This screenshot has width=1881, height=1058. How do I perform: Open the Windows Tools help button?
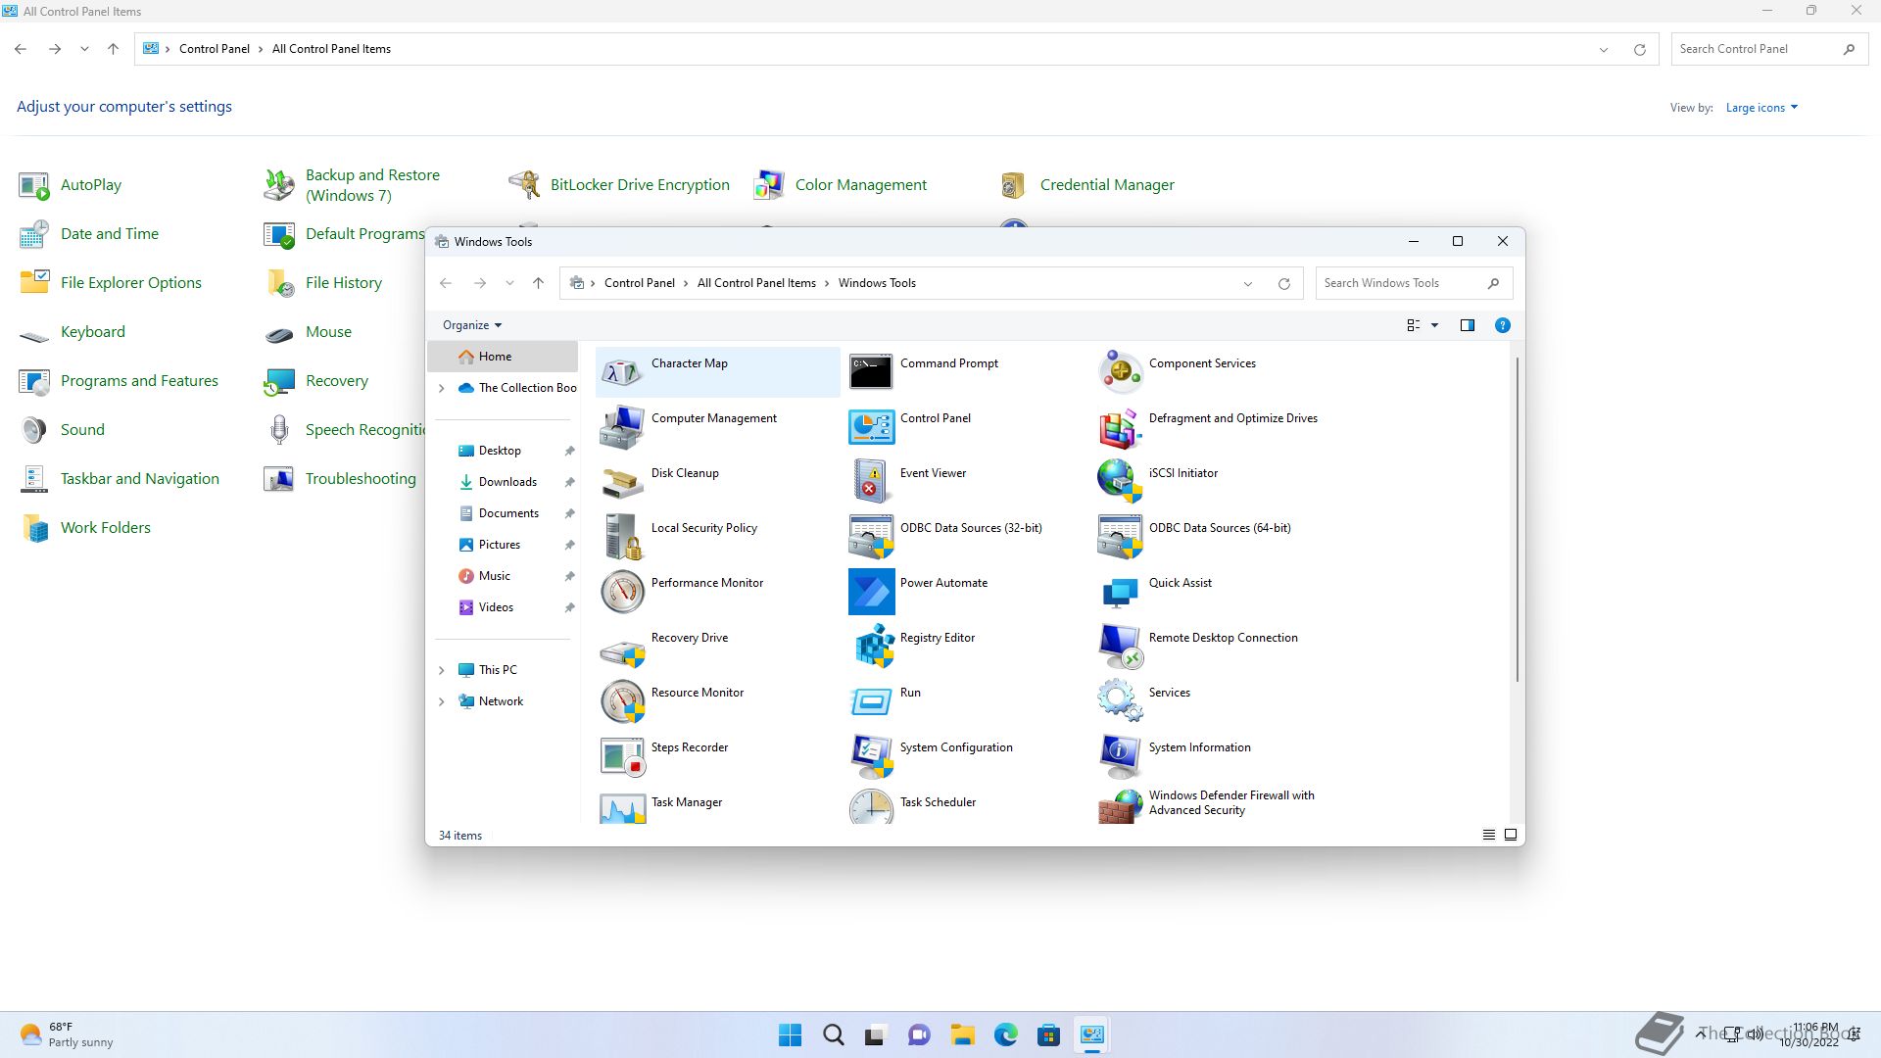1502,325
